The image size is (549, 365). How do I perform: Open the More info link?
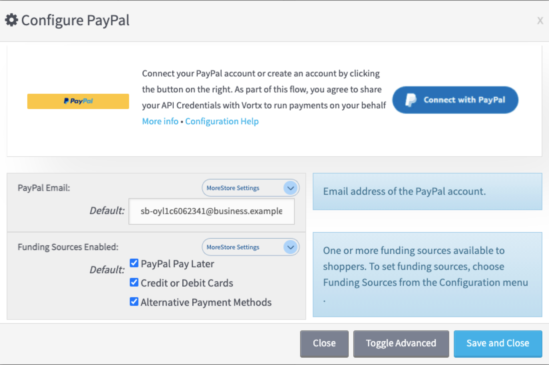click(x=160, y=121)
